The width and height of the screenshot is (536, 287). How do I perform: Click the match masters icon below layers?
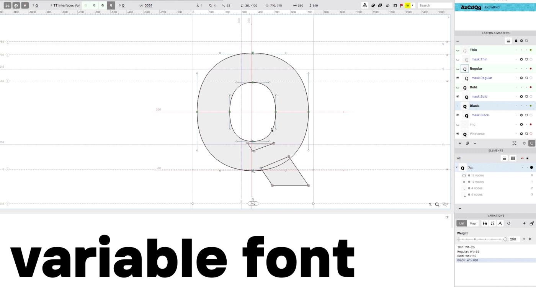pos(514,143)
